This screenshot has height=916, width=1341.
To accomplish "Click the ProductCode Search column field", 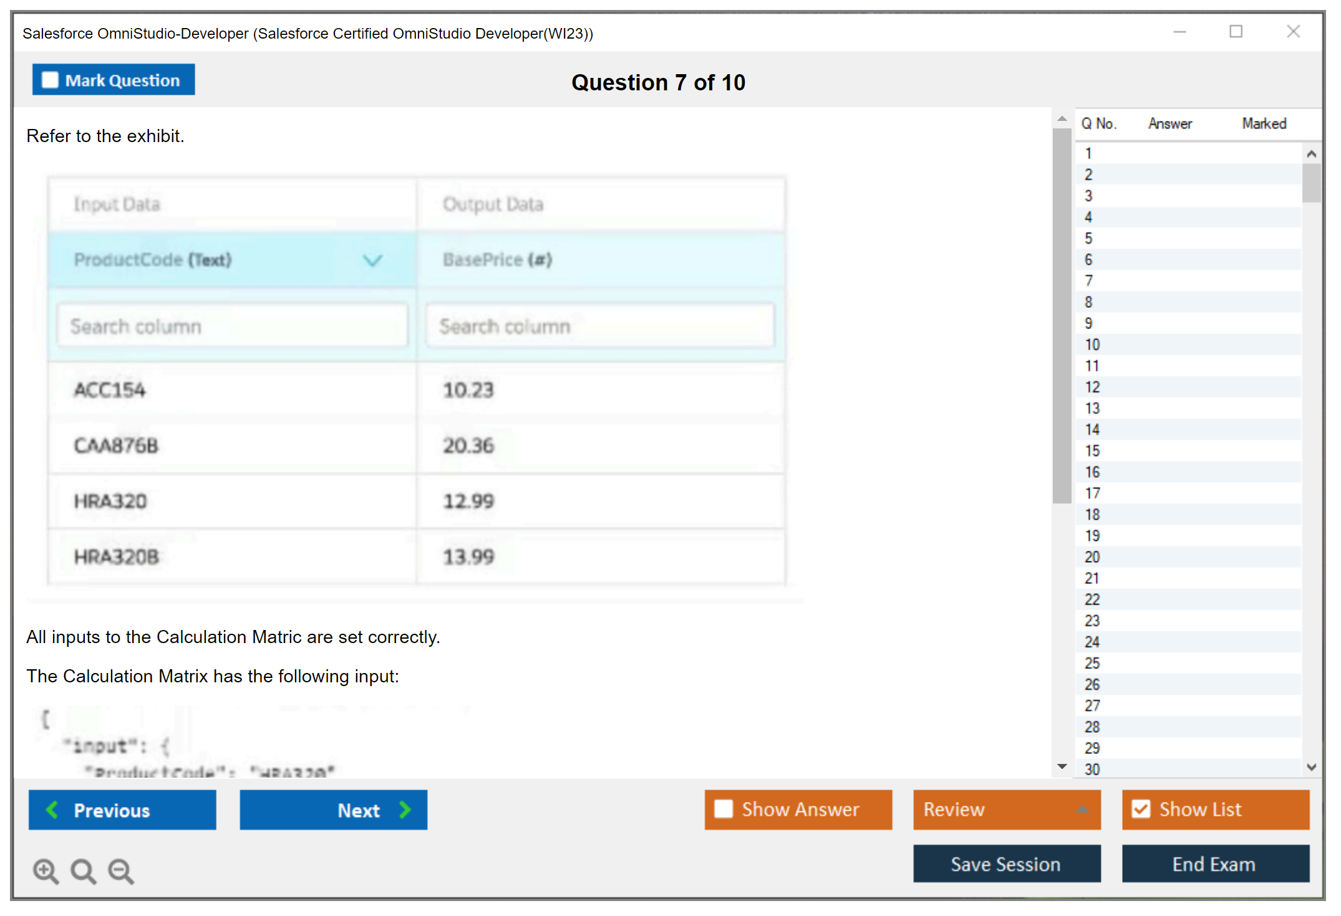I will point(232,326).
